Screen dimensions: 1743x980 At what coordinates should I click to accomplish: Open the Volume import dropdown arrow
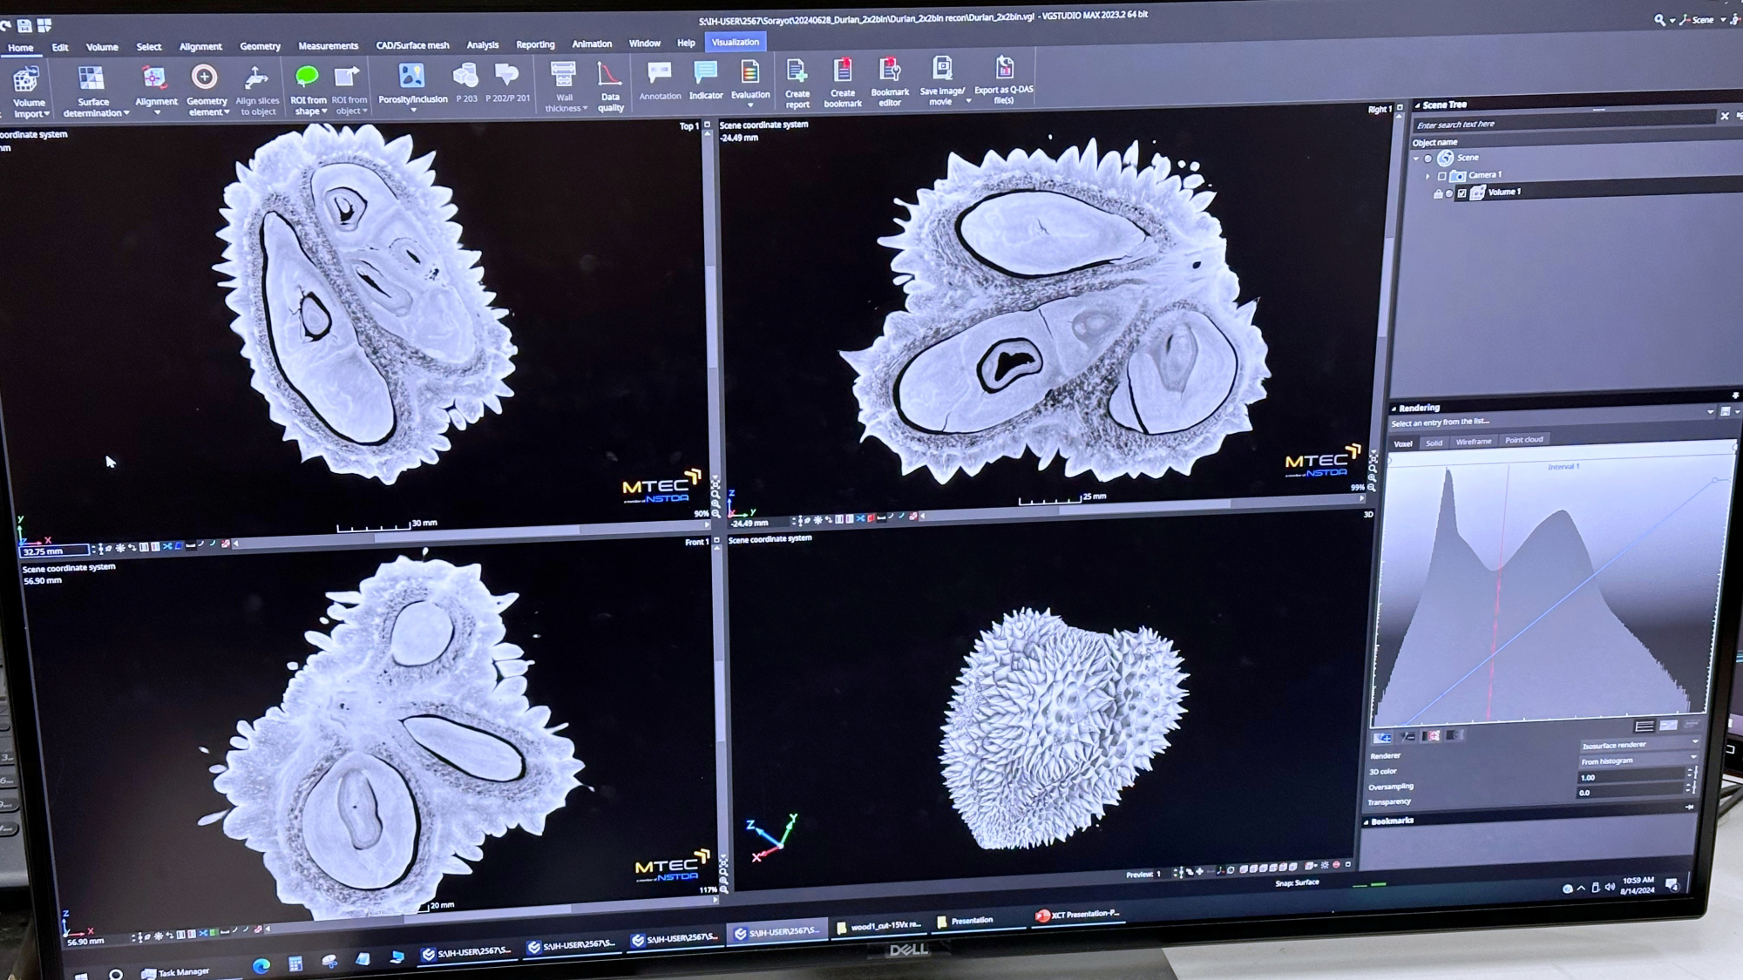tap(46, 114)
